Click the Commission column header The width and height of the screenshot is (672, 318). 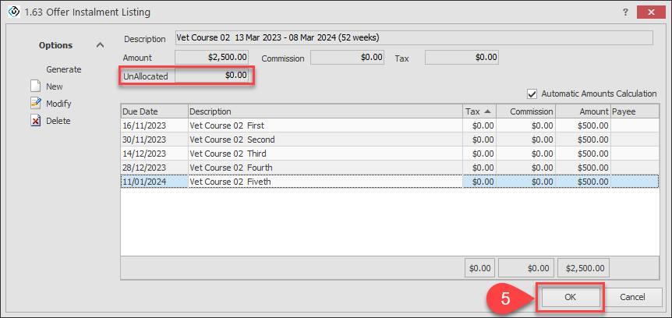tap(526, 111)
